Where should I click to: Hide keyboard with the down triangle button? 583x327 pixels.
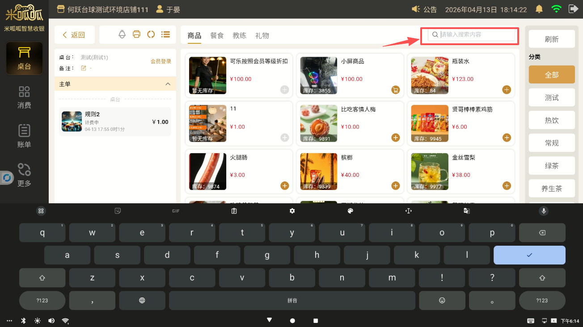[x=269, y=320]
